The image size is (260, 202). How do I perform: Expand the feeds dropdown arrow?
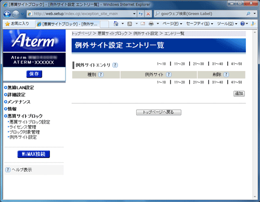click(x=137, y=23)
